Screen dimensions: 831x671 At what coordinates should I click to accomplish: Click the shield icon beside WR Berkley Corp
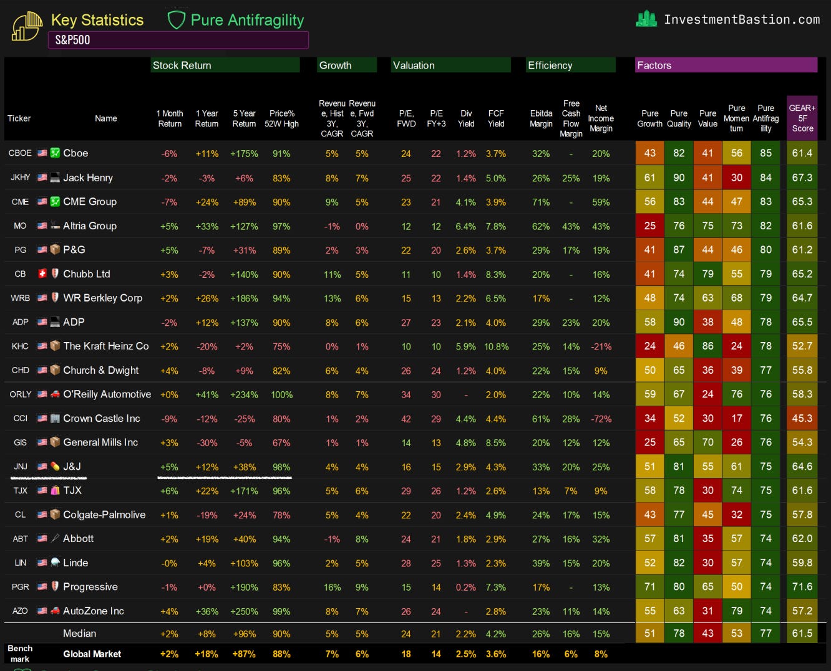click(x=55, y=298)
